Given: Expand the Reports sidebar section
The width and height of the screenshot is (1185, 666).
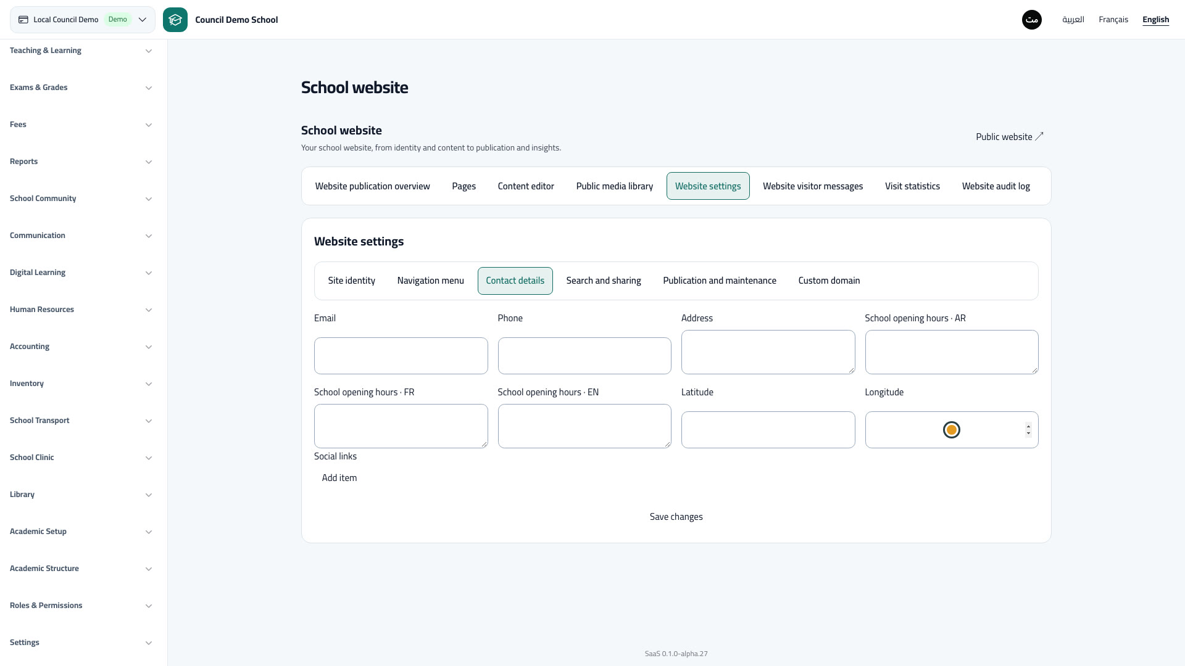Looking at the screenshot, I should coord(81,162).
